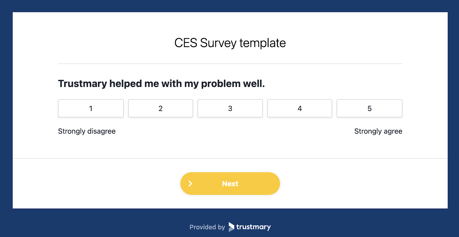Screen dimensions: 459x237
Task: Click the word 'Next' on the button
Action: tap(230, 184)
